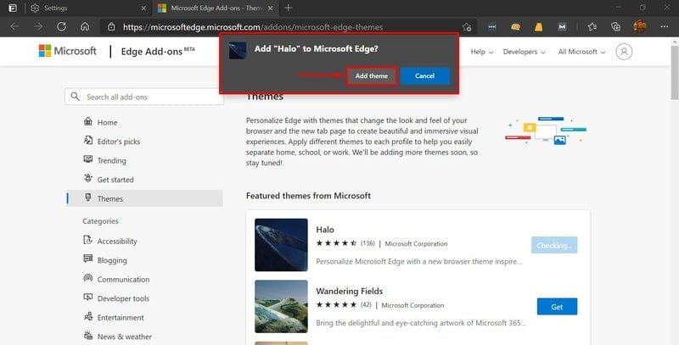Open vertical tabs pane icon
The height and width of the screenshot is (345, 679).
(13, 8)
